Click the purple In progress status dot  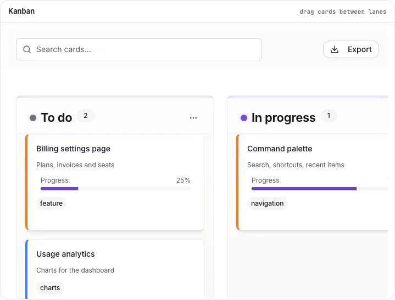244,118
